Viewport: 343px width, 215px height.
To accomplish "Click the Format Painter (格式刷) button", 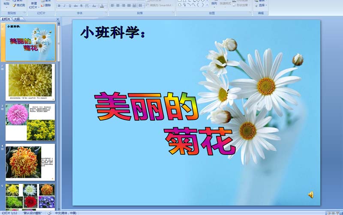I will pyautogui.click(x=19, y=5).
